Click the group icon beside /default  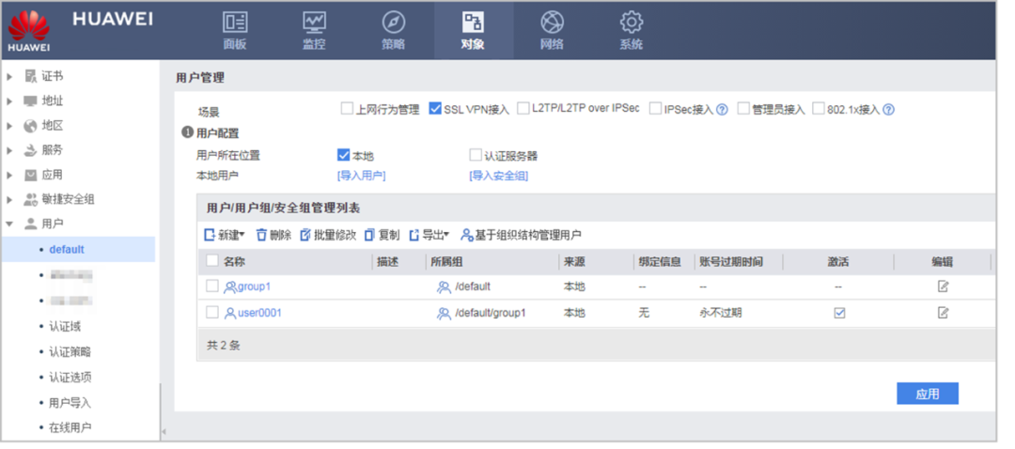(x=444, y=287)
